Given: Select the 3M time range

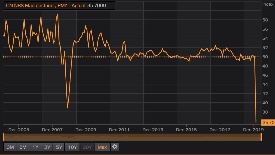Looking at the screenshot, I should point(10,147).
